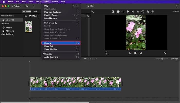Select the flower clip thumbnail in browser
The width and height of the screenshot is (180, 103).
29,27
